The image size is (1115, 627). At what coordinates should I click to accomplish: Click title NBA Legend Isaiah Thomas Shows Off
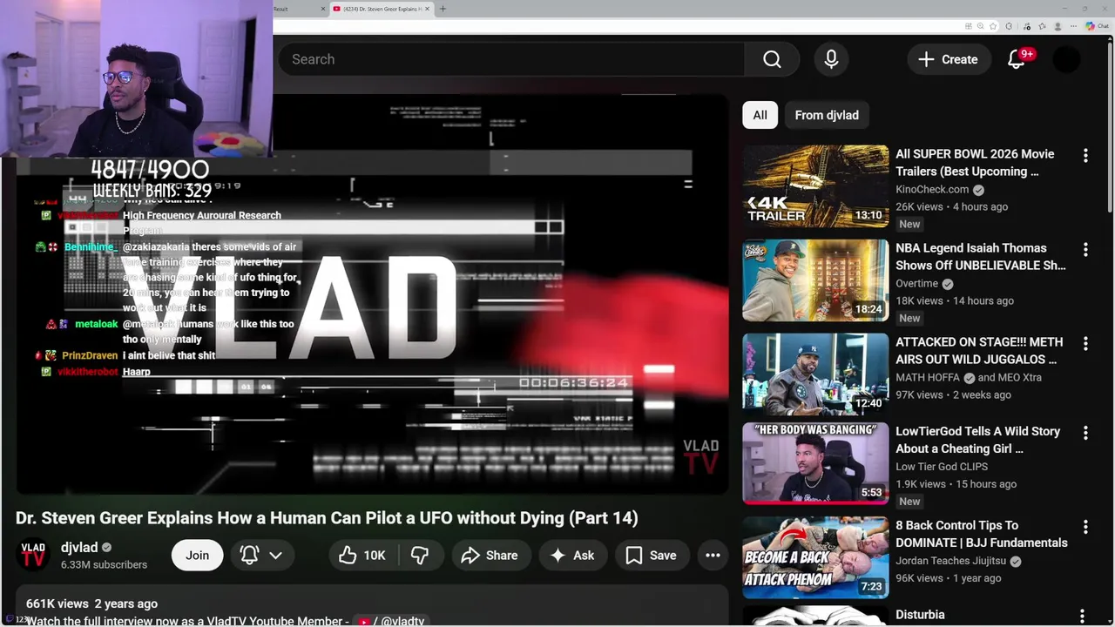point(981,257)
